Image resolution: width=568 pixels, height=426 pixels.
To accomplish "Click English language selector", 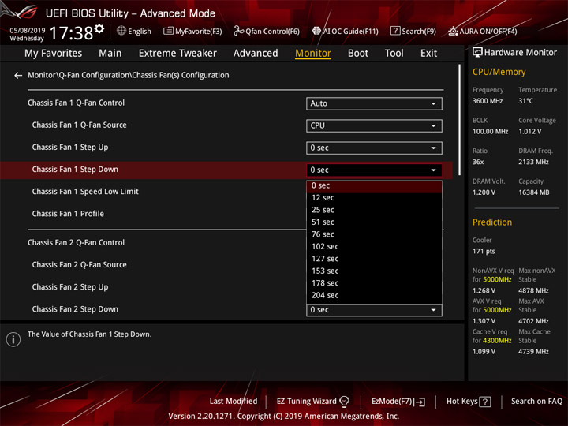I will click(134, 31).
